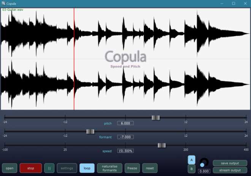251x176 pixels.
Task: Click the pause button
Action: click(49, 168)
